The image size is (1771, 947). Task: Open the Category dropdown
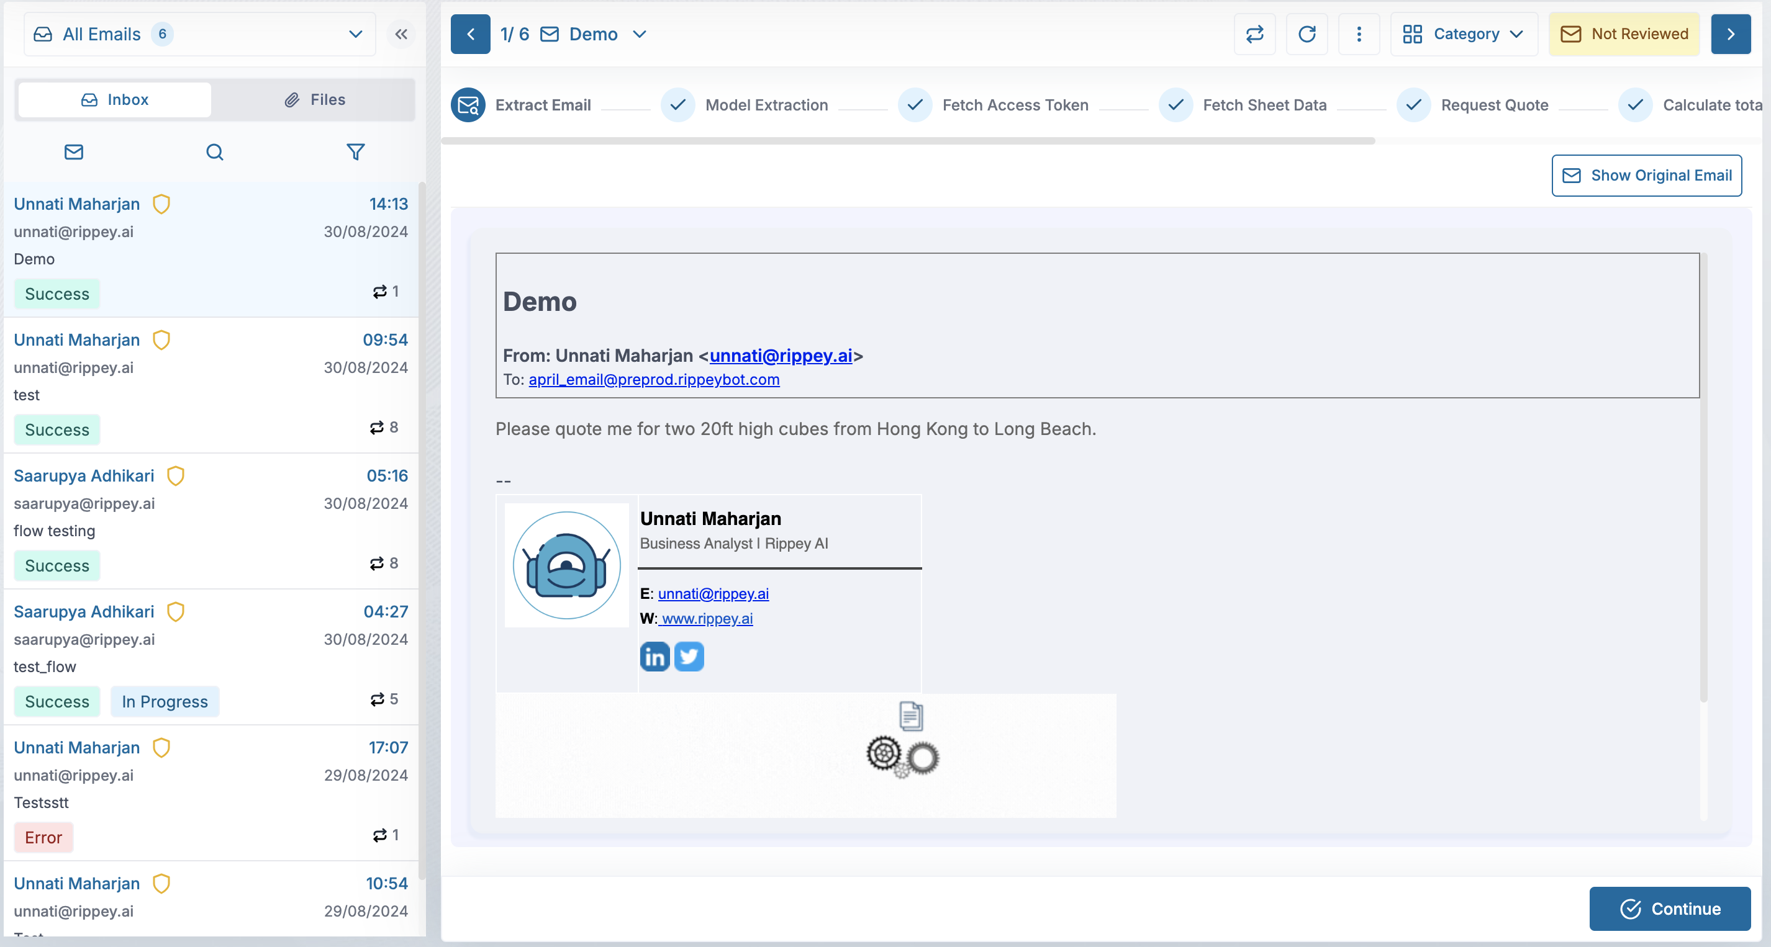pos(1463,34)
